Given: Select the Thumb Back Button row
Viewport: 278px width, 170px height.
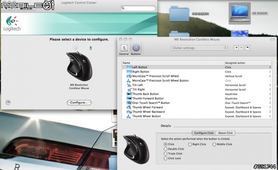Looking at the screenshot, I should pos(197,94).
